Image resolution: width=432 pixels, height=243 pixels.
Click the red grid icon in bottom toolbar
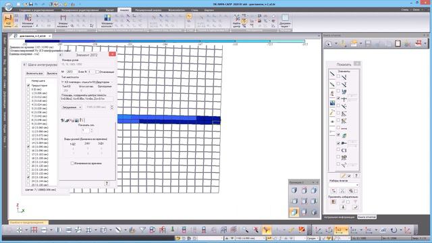34,230
